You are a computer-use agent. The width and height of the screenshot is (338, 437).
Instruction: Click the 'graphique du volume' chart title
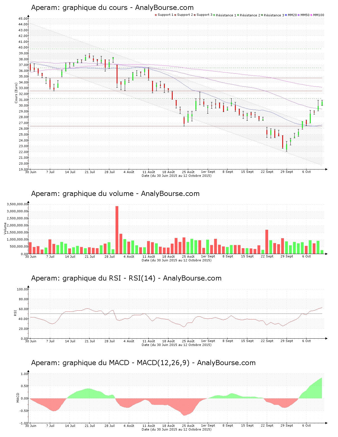point(115,194)
